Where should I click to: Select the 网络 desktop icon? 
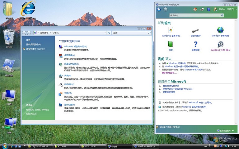[x=9, y=126]
